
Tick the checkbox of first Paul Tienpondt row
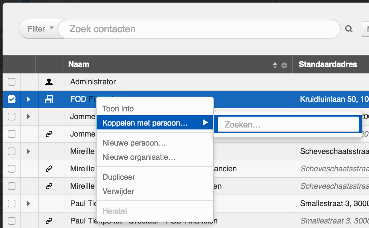tap(12, 204)
